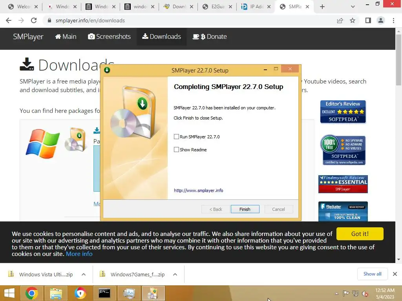Accept cookies with Got it! button
The image size is (402, 301).
tap(360, 234)
